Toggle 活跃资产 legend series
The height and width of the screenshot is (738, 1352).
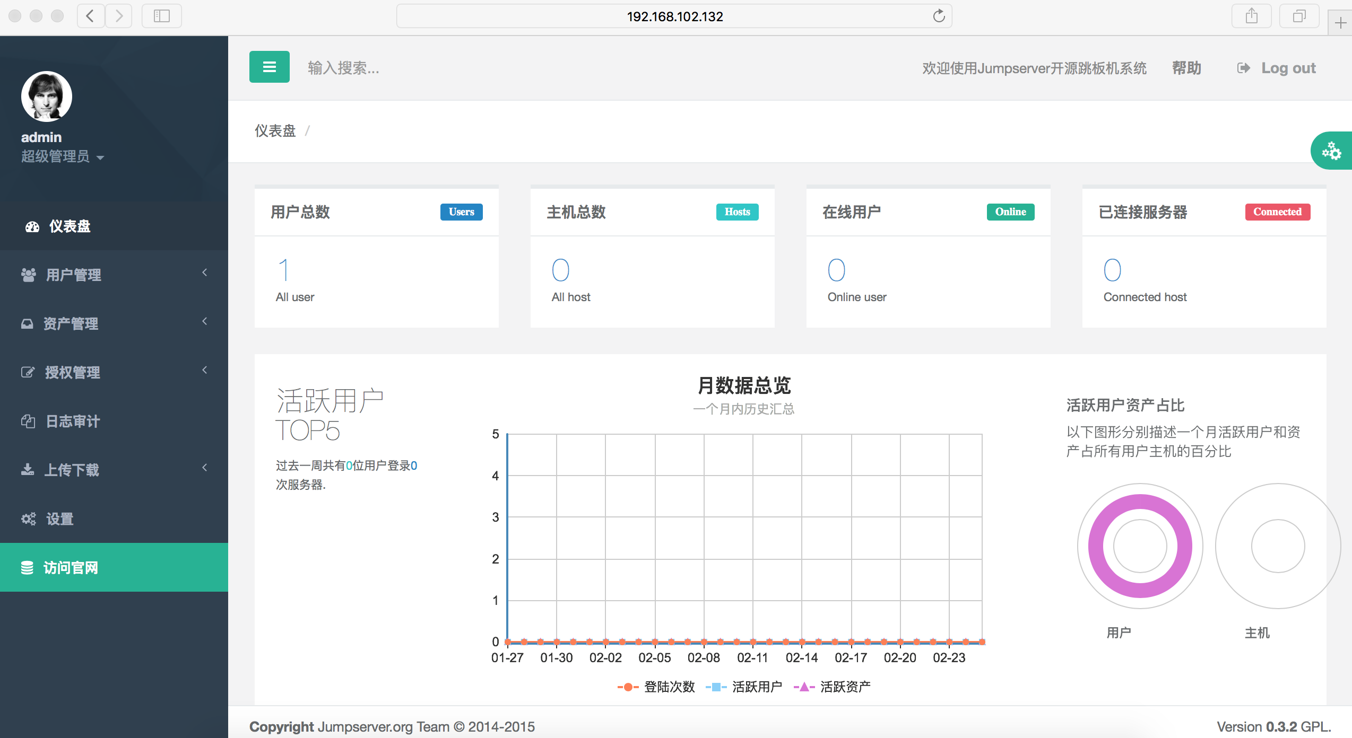[832, 687]
